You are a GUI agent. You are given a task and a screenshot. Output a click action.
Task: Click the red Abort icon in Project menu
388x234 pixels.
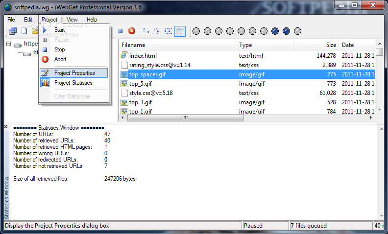(45, 59)
